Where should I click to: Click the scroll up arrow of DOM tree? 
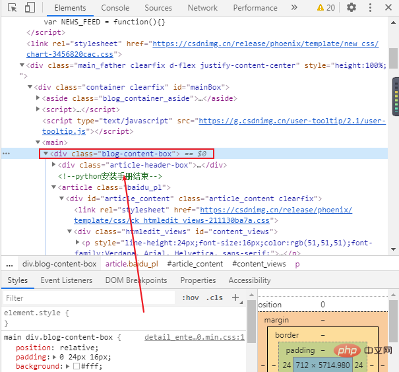tap(394, 22)
